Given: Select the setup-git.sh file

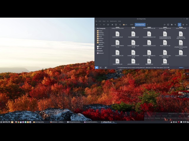Looking at the screenshot, I should (x=165, y=62).
